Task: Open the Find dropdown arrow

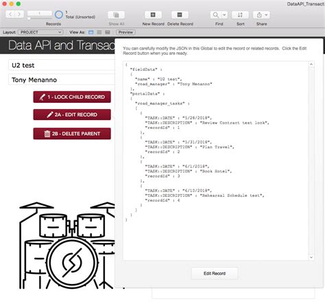Action: click(x=224, y=15)
